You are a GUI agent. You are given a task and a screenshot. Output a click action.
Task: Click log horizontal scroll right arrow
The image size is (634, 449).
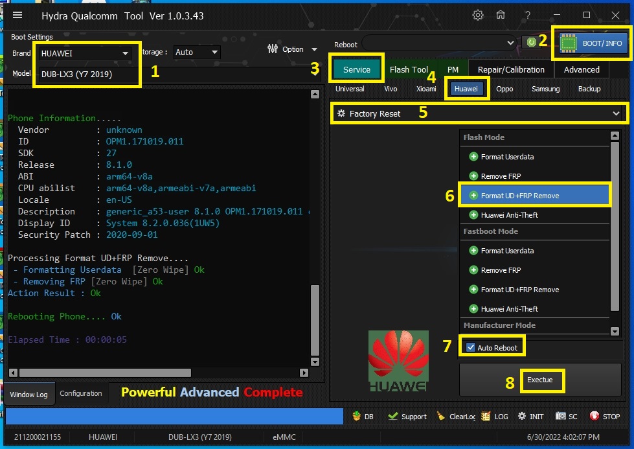pos(304,373)
